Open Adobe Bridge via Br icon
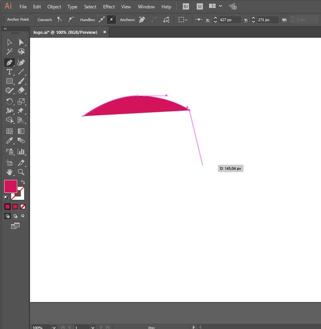Viewport: 321px width, 329px height. [x=186, y=7]
